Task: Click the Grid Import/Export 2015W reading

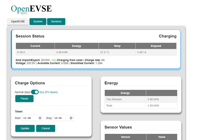Action: coord(33,60)
